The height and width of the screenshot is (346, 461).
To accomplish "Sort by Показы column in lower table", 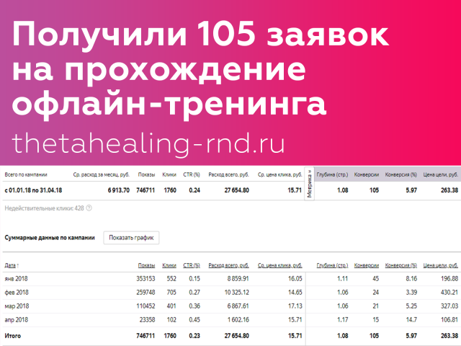I will tap(146, 265).
